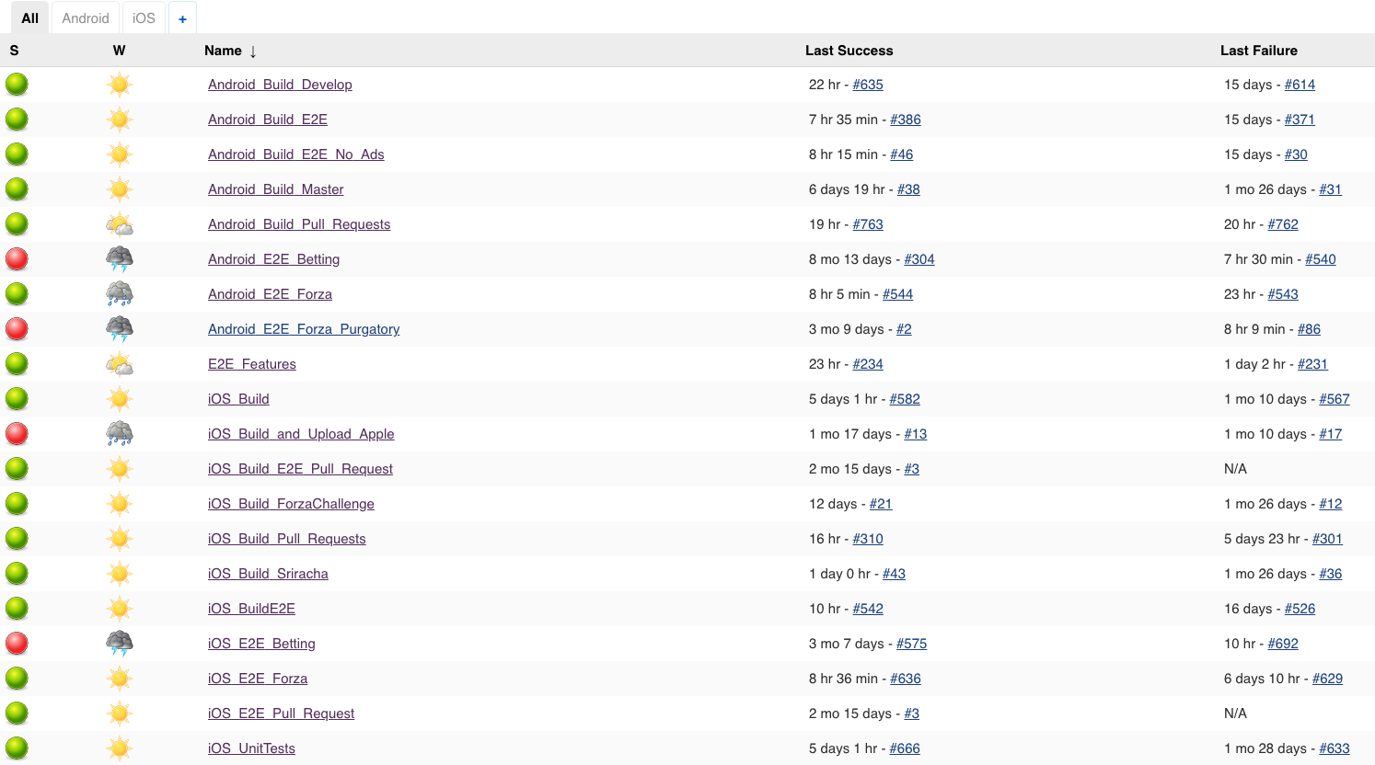The image size is (1375, 765).
Task: Open last success build #544
Action: click(898, 294)
